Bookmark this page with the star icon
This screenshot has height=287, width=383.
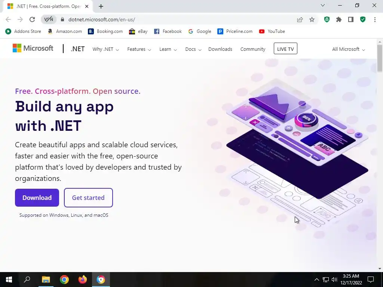click(312, 19)
